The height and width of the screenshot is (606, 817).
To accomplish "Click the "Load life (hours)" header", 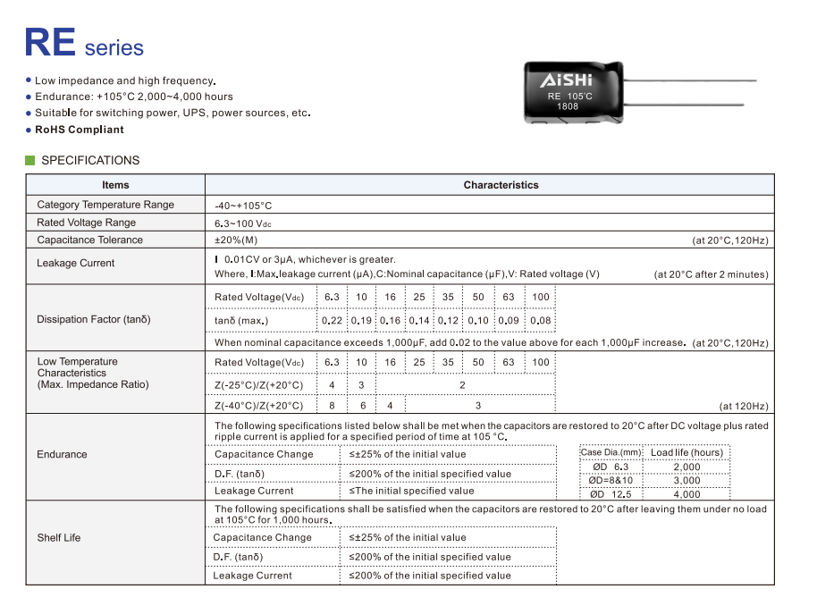I will [x=686, y=452].
